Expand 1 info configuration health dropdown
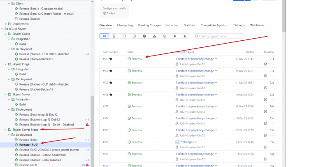316x167 pixels. [111, 14]
